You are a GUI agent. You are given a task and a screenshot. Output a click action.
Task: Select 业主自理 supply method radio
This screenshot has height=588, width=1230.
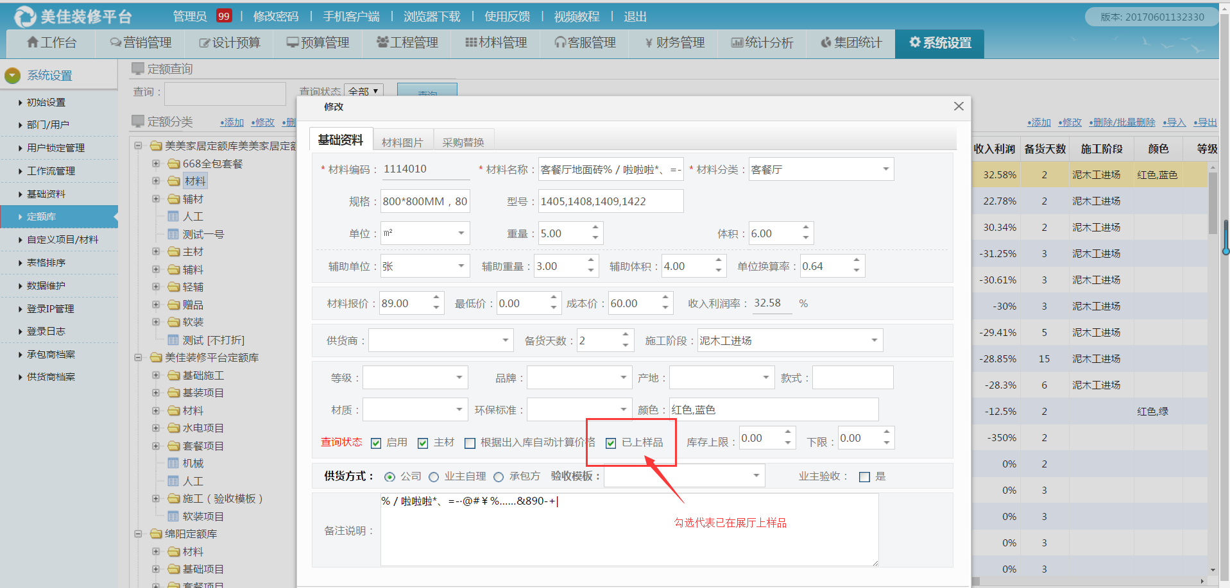tap(434, 477)
